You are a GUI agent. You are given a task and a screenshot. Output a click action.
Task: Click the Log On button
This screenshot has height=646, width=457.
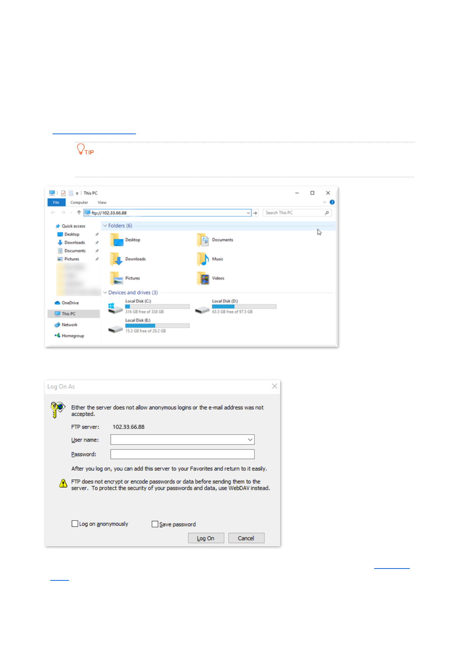(x=206, y=538)
